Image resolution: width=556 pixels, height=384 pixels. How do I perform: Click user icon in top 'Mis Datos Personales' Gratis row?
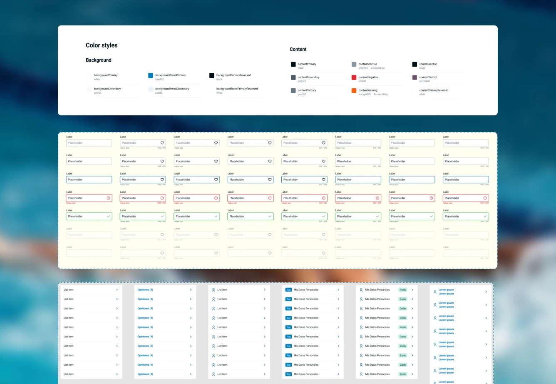pos(361,289)
